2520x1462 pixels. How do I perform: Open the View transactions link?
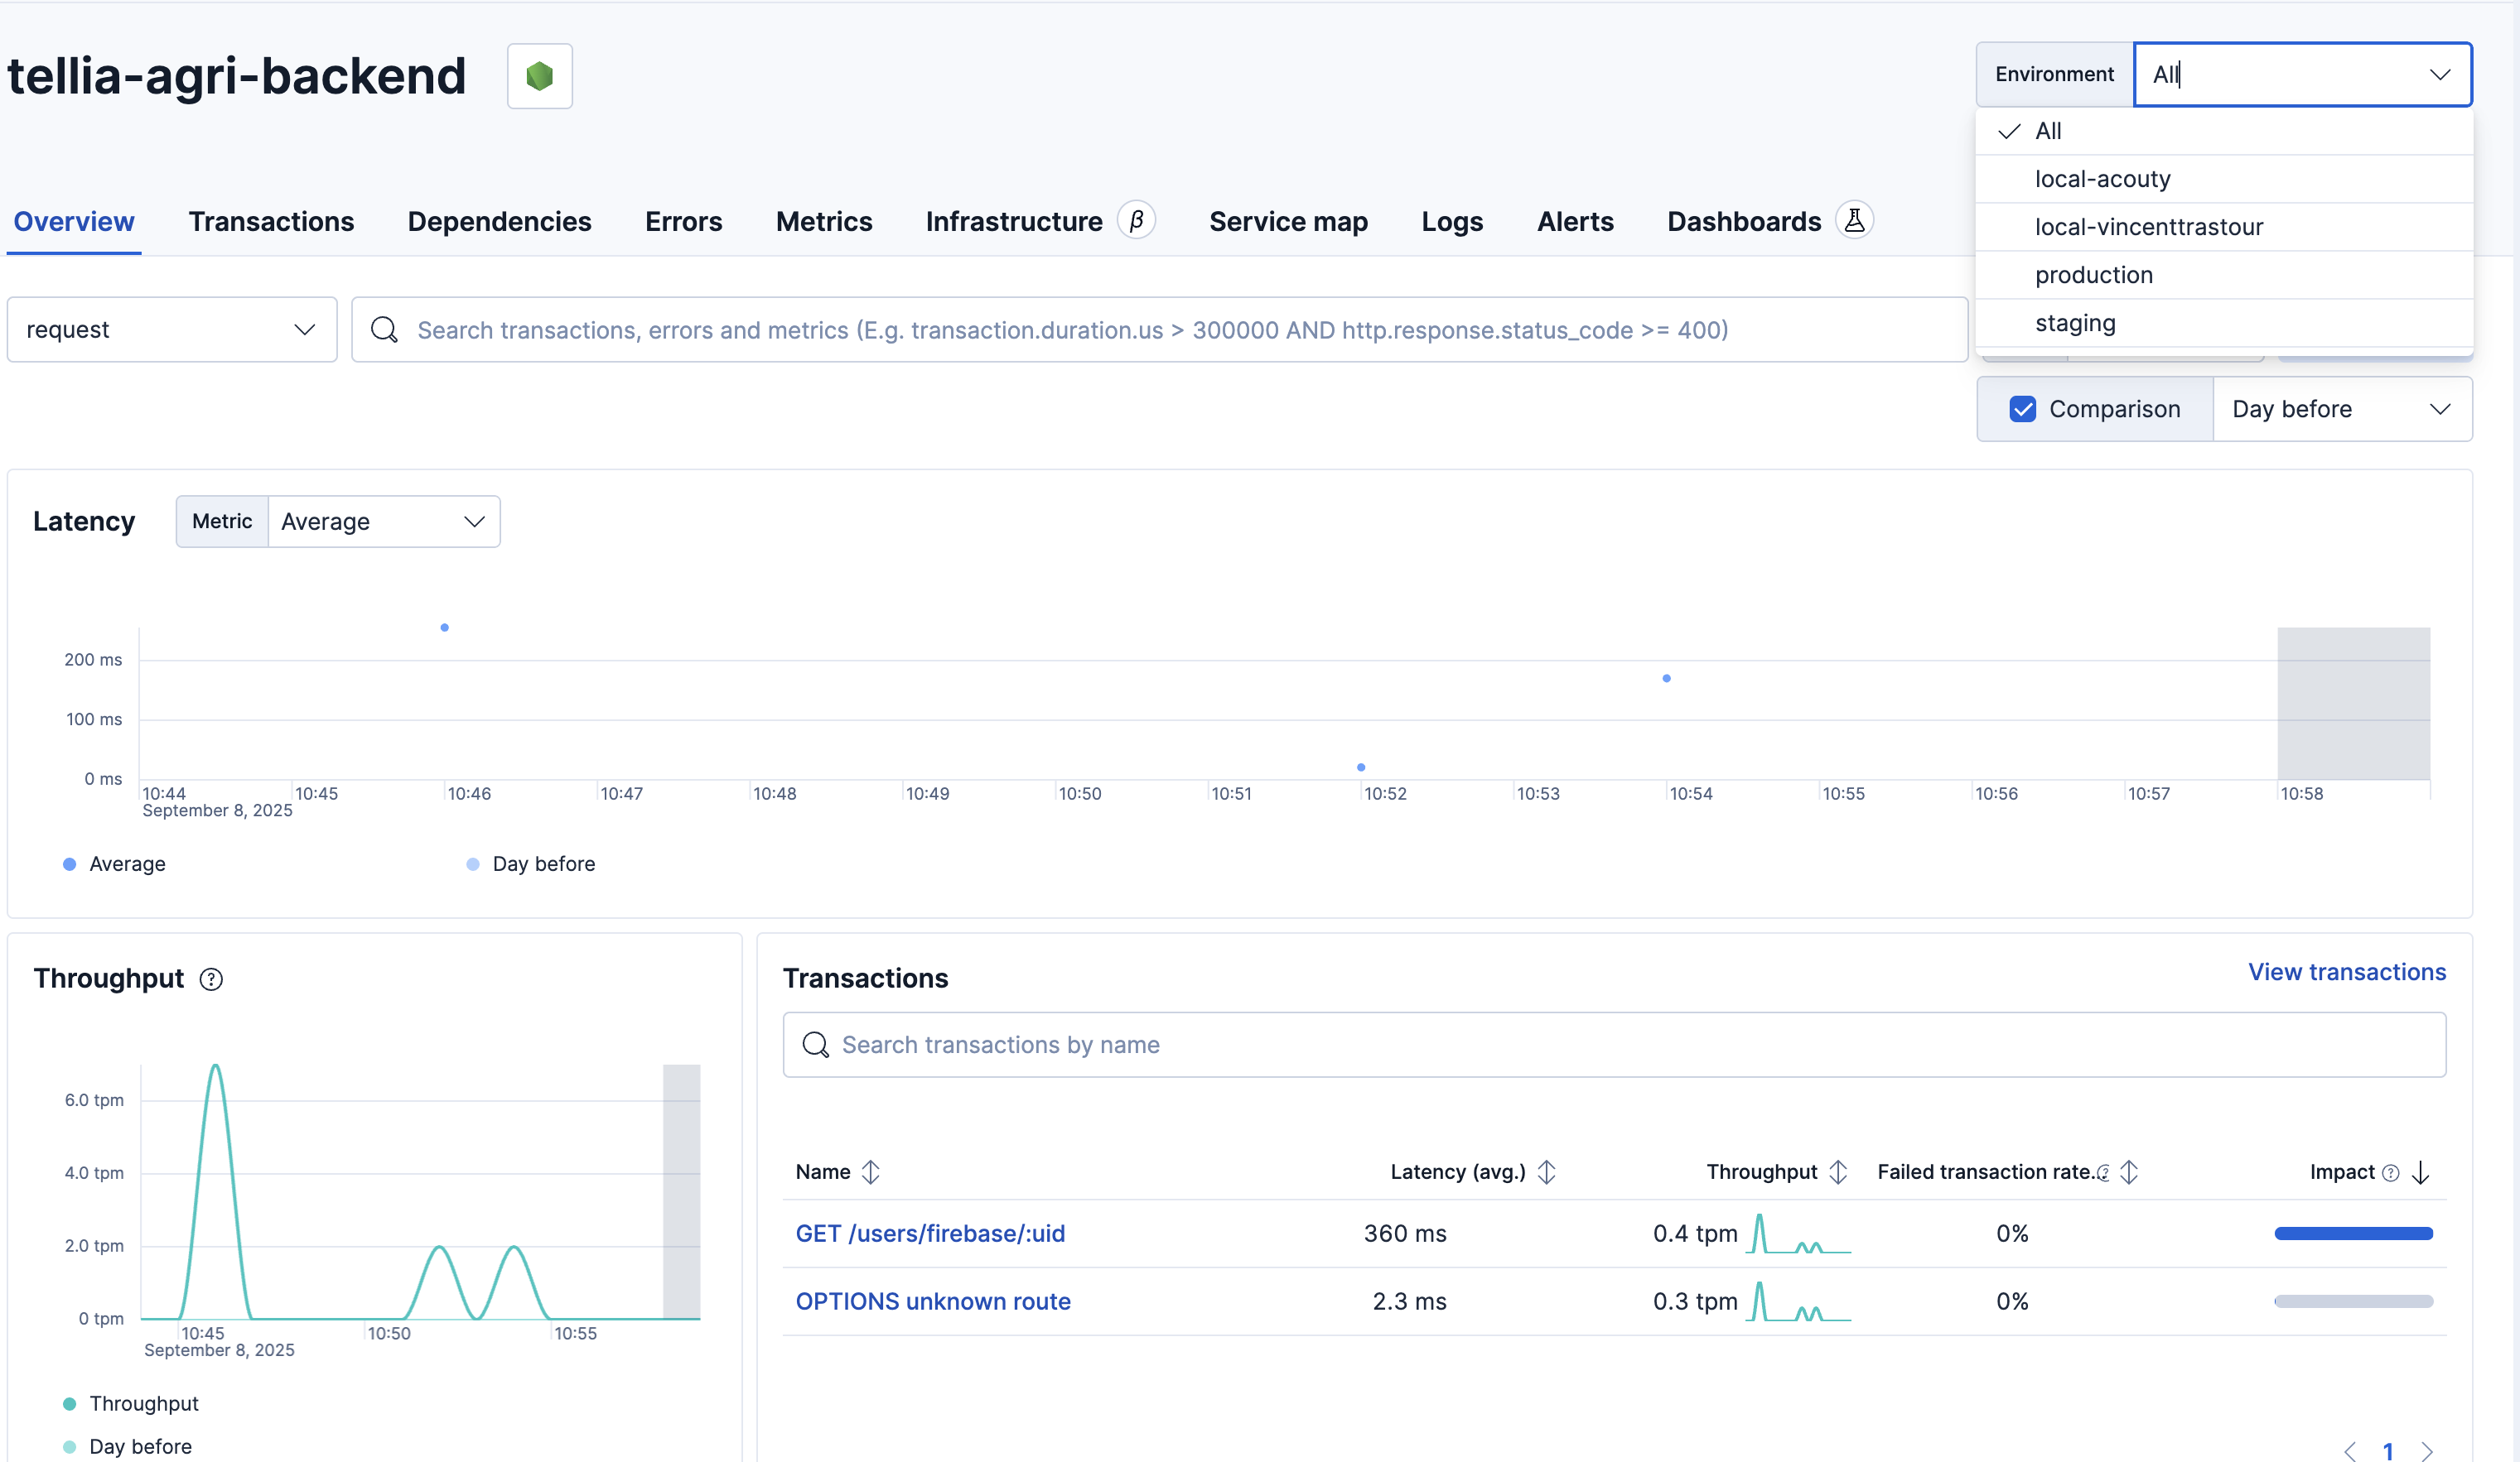(2346, 971)
